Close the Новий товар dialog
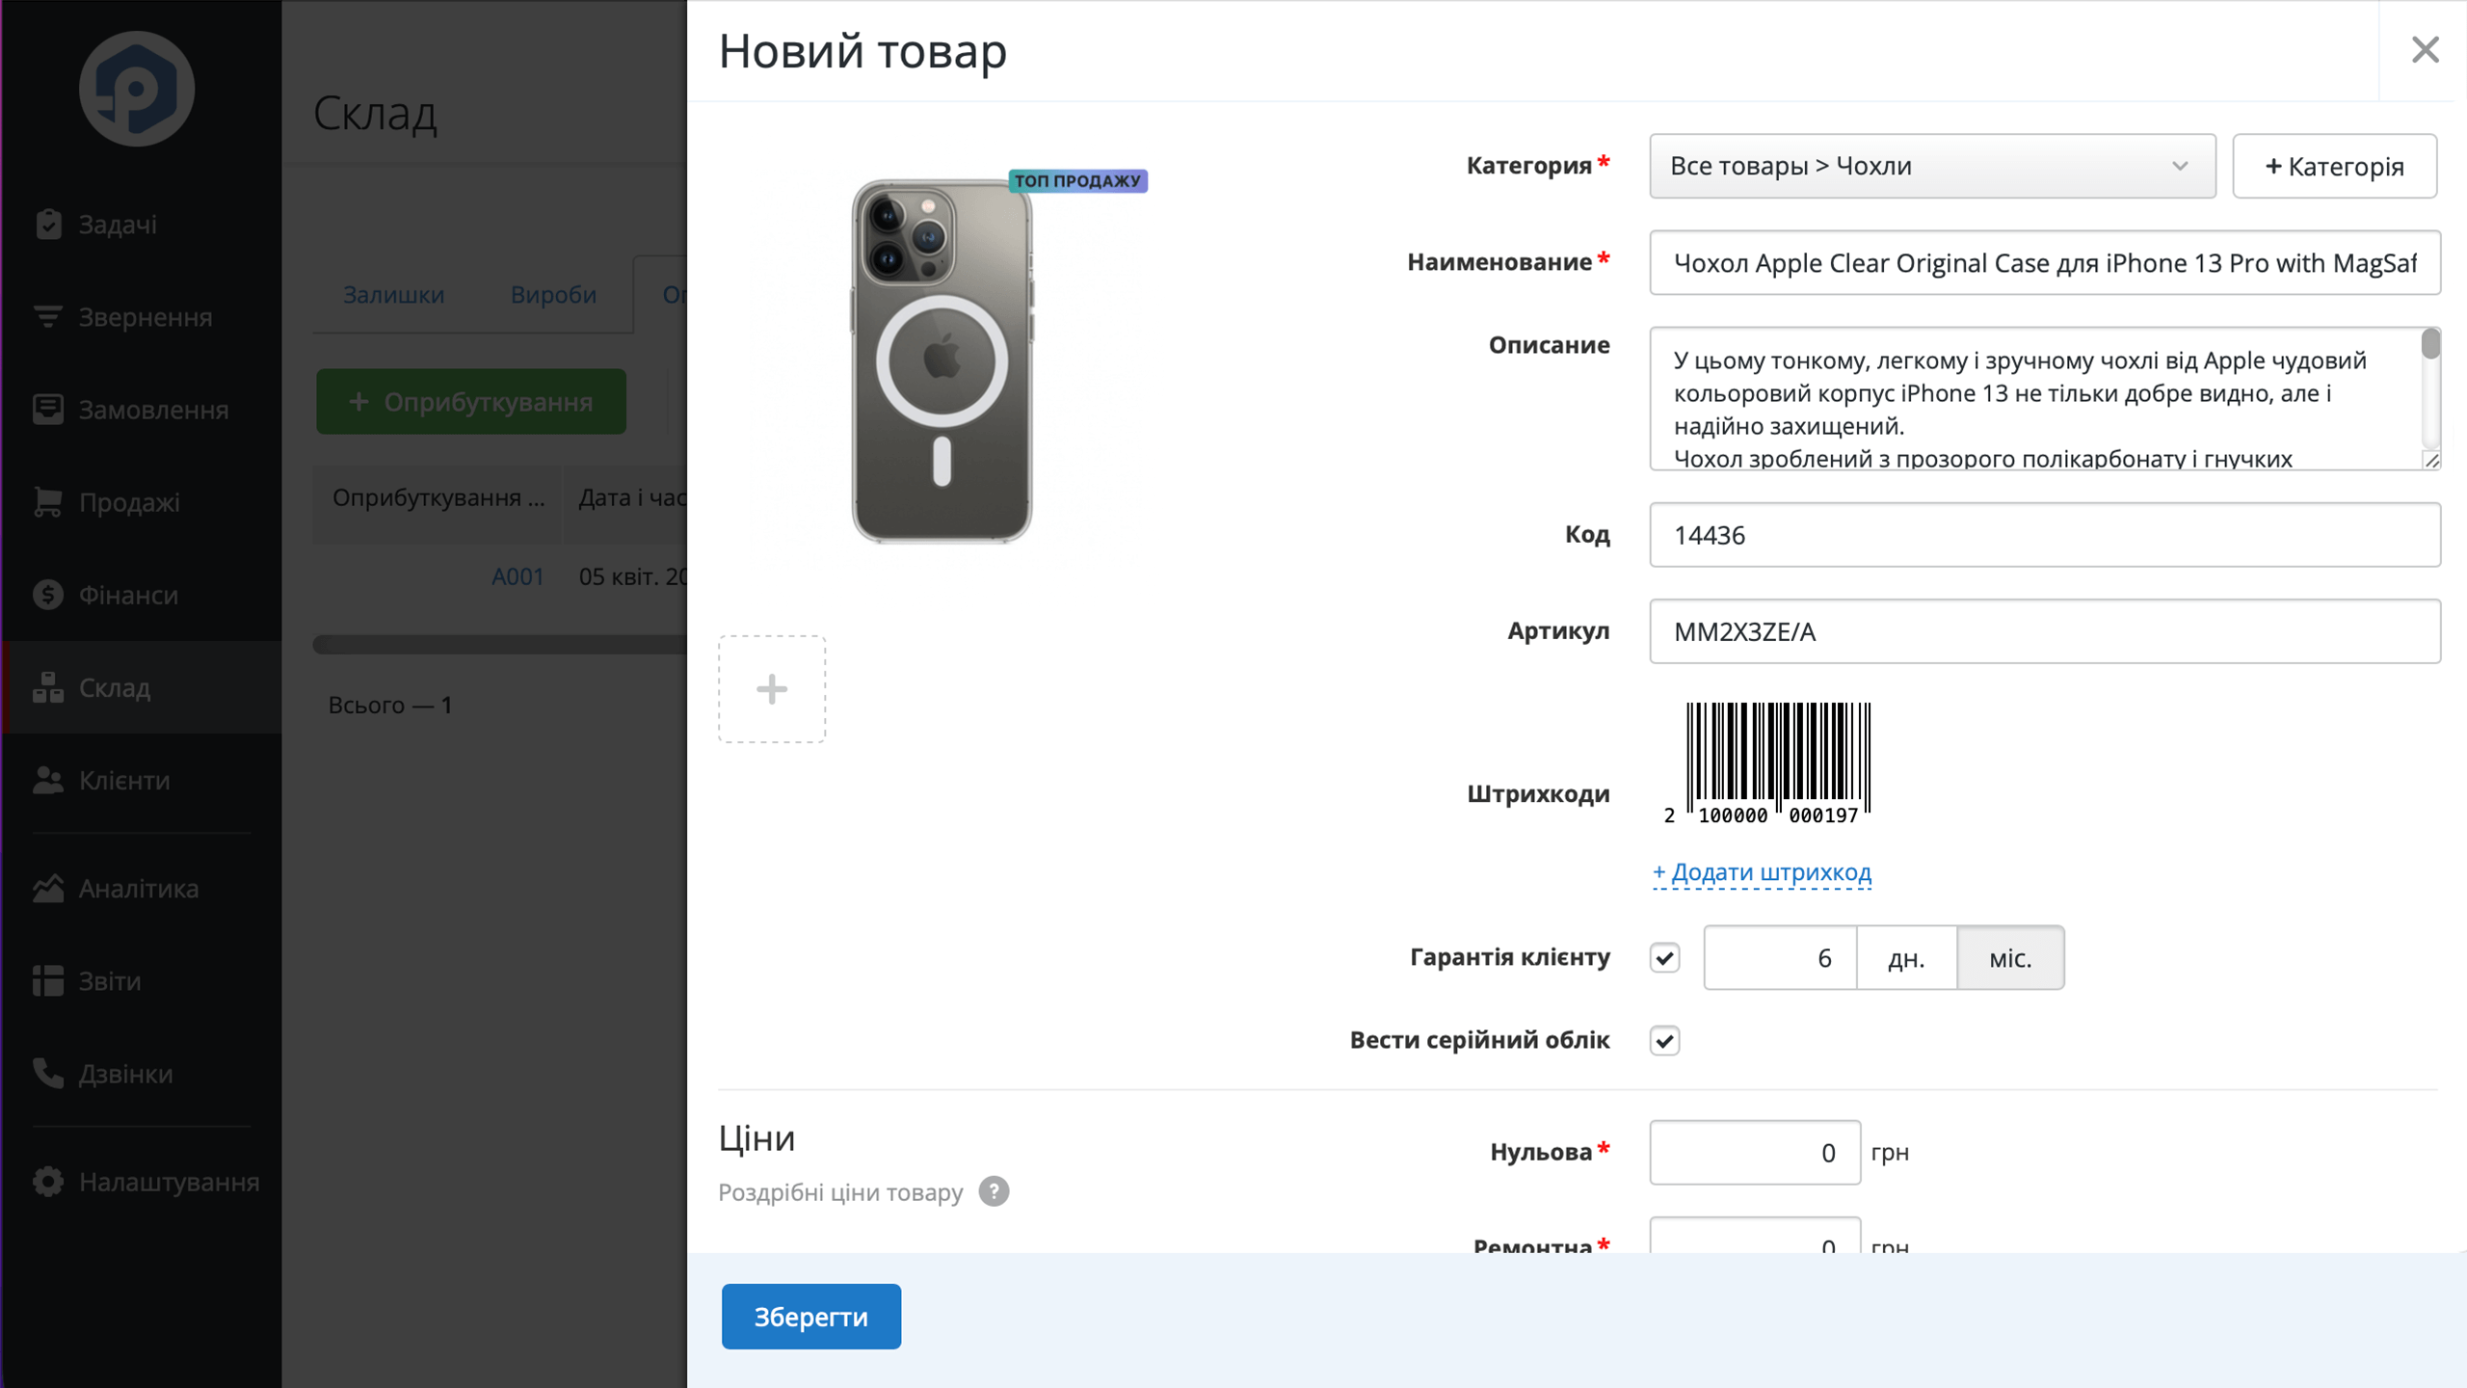2467x1388 pixels. pyautogui.click(x=2425, y=50)
